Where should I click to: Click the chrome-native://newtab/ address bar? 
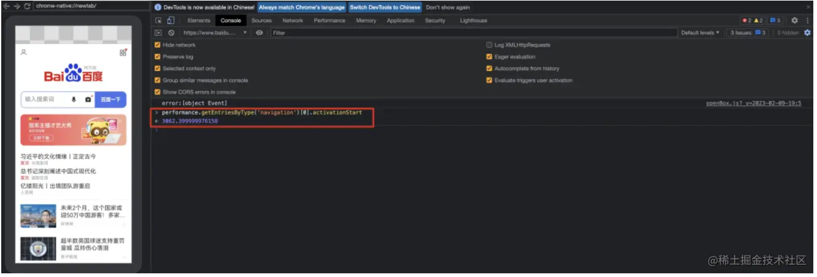[91, 6]
